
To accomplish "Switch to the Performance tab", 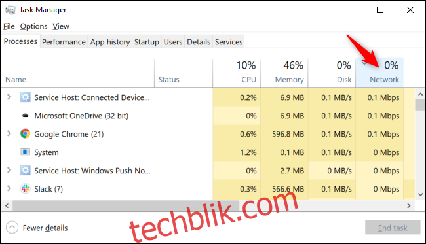I will point(64,42).
